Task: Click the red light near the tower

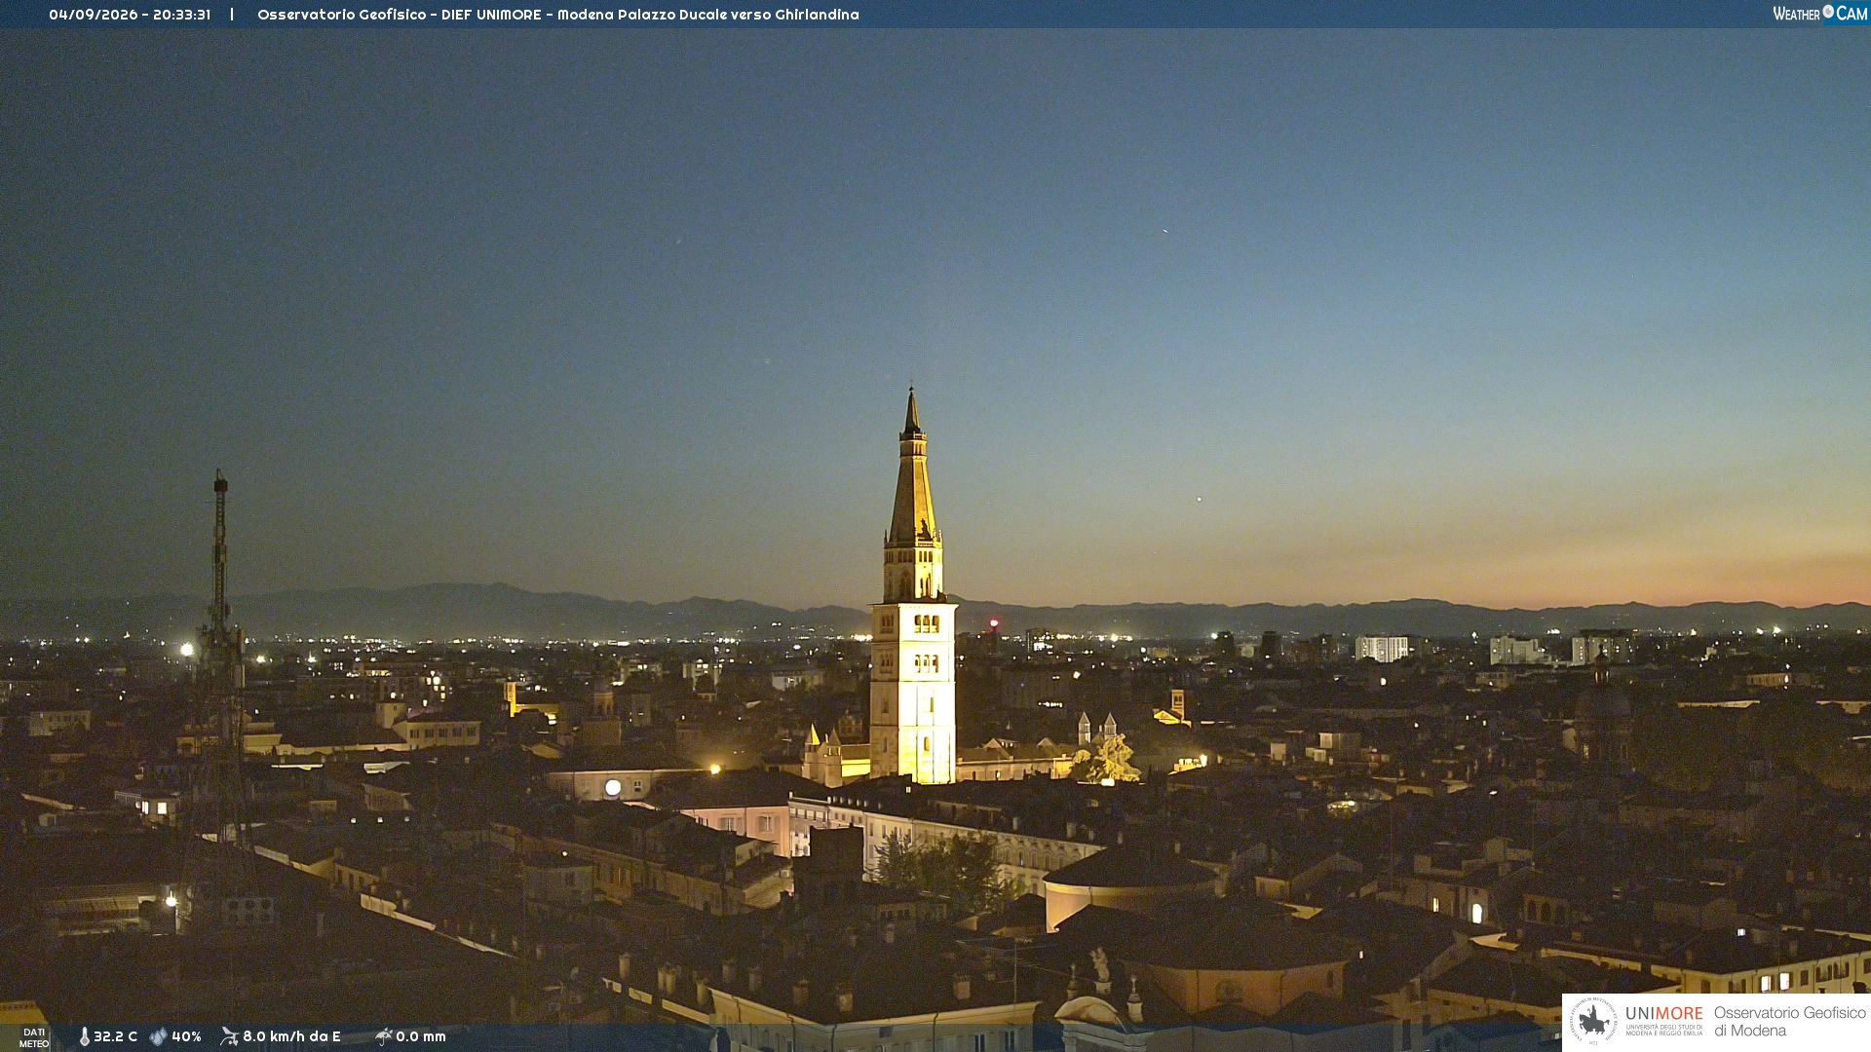Action: (994, 622)
